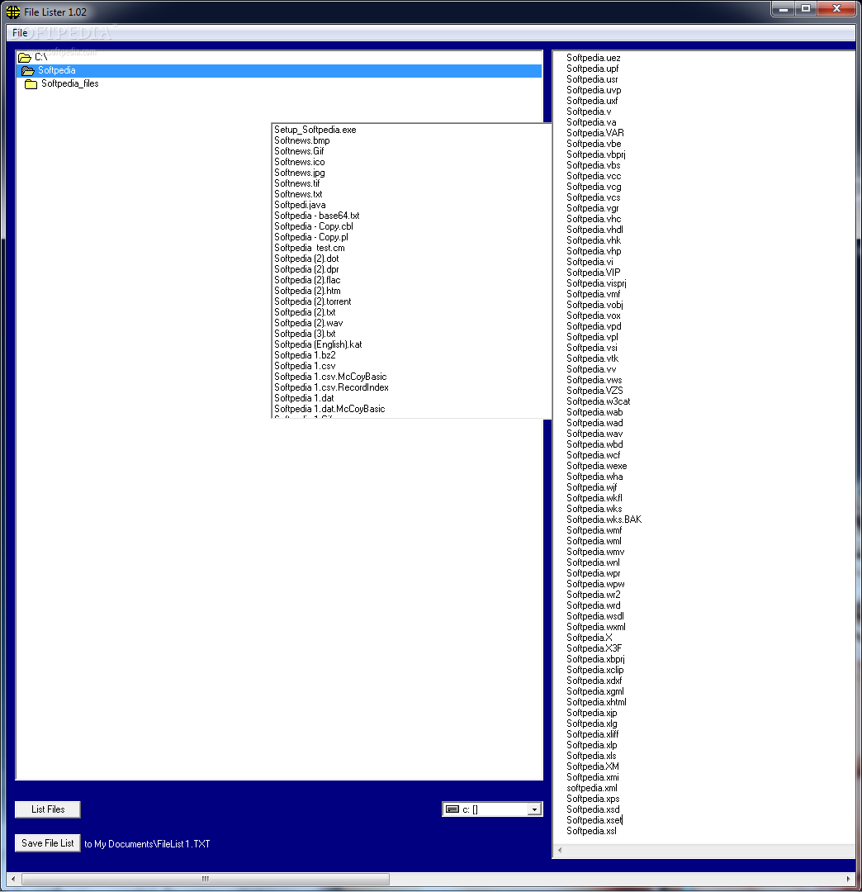The image size is (862, 892).
Task: Select Softnews.ico in file list
Action: [300, 162]
